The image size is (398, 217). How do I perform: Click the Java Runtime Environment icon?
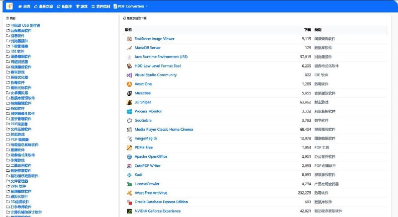coord(129,57)
